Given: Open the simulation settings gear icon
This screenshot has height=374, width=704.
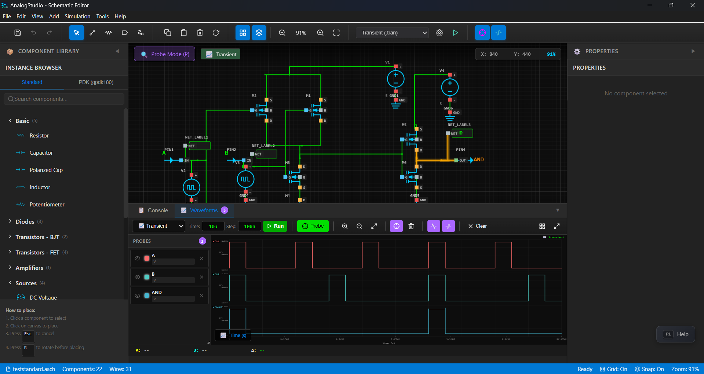Looking at the screenshot, I should pos(439,33).
